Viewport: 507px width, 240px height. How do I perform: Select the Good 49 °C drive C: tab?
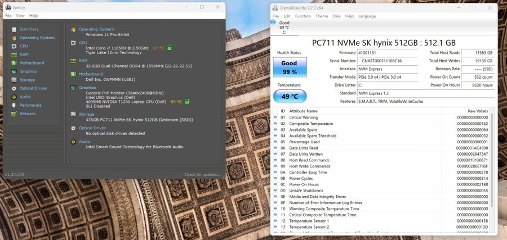(284, 27)
